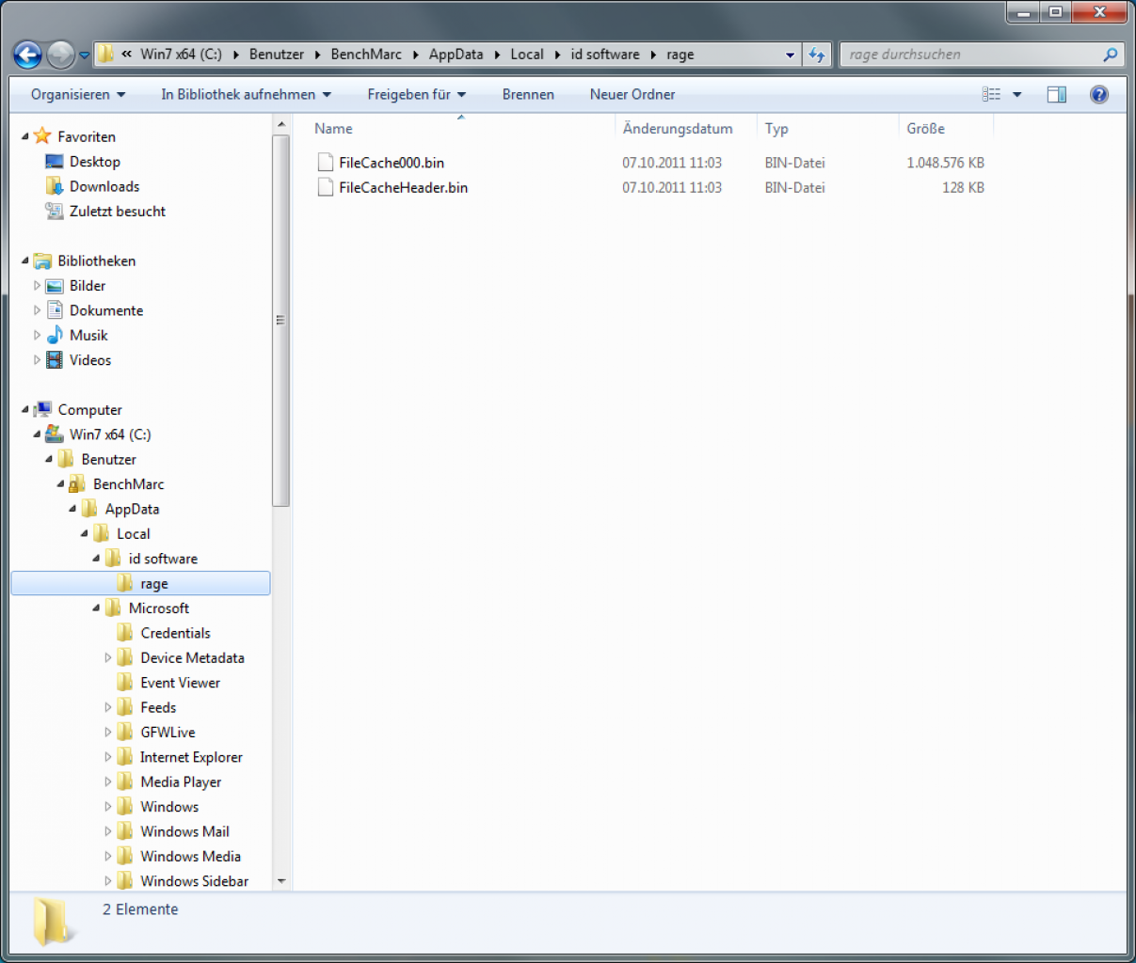Collapse the Microsoft folder tree node
Viewport: 1136px width, 963px height.
[96, 608]
